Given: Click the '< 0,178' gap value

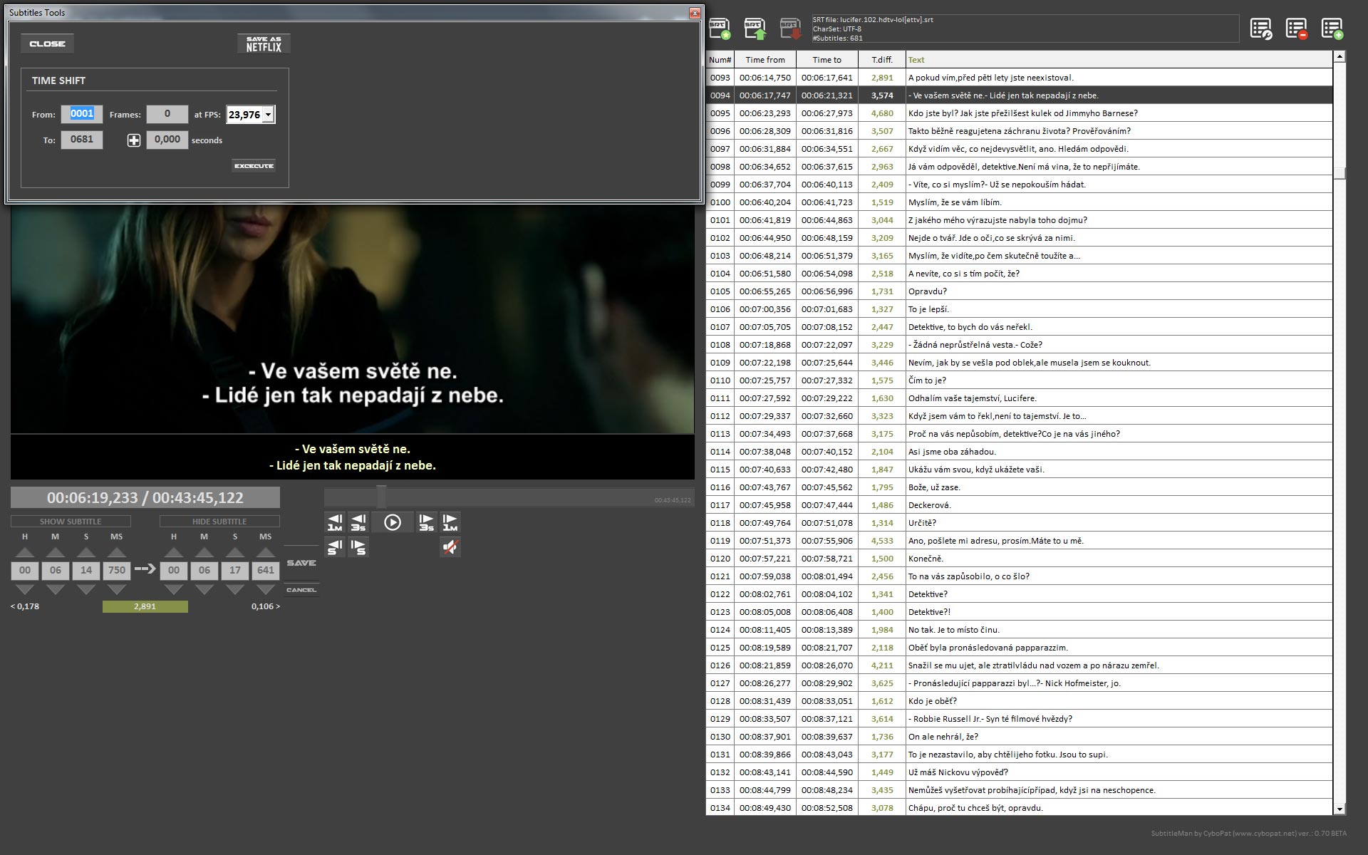Looking at the screenshot, I should [25, 606].
